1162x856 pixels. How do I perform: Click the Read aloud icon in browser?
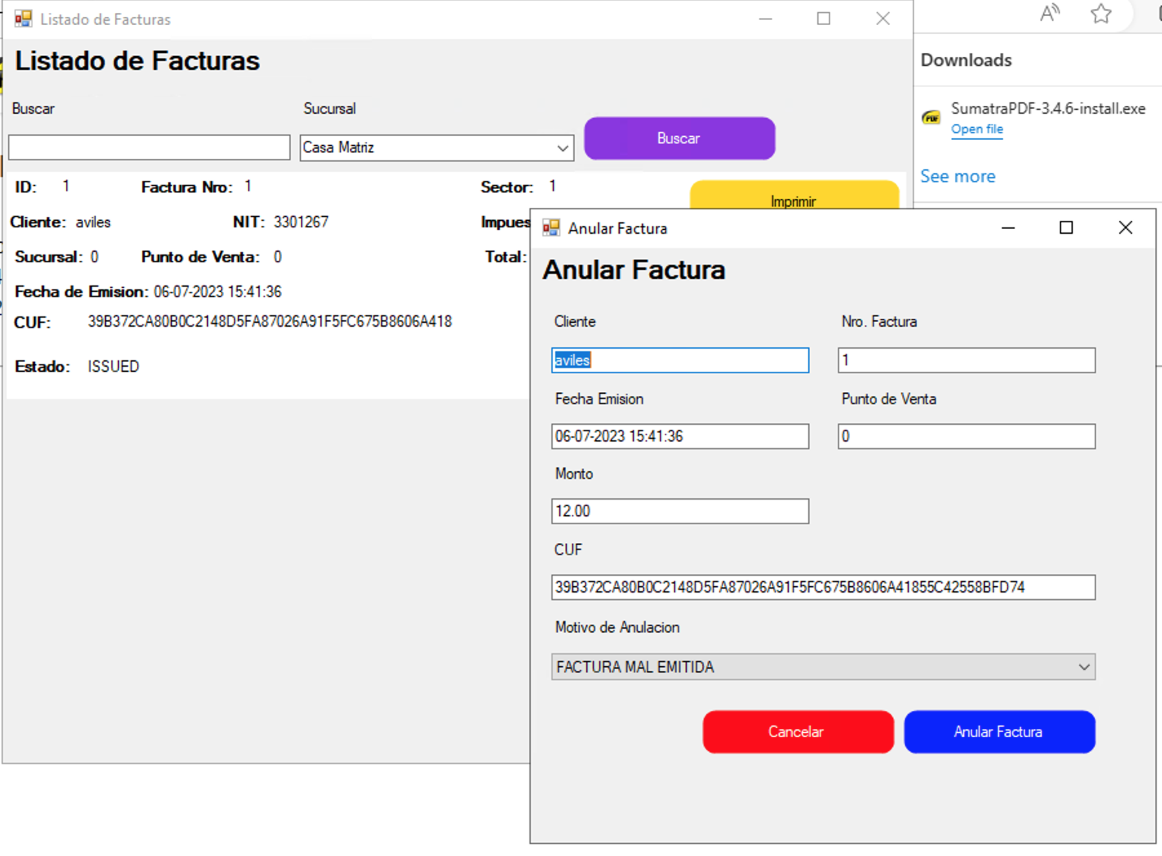1050,13
